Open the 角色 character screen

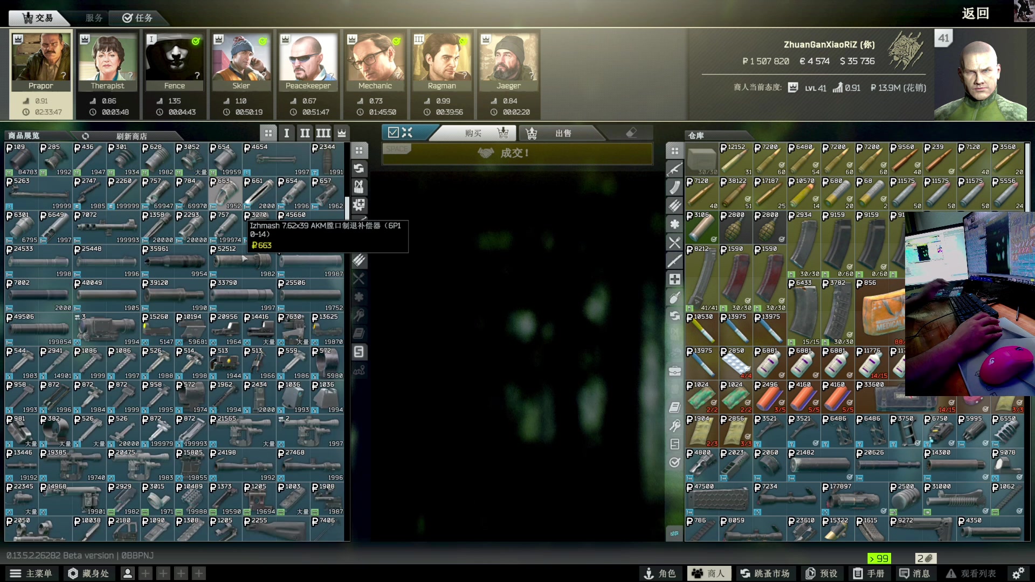click(x=660, y=573)
